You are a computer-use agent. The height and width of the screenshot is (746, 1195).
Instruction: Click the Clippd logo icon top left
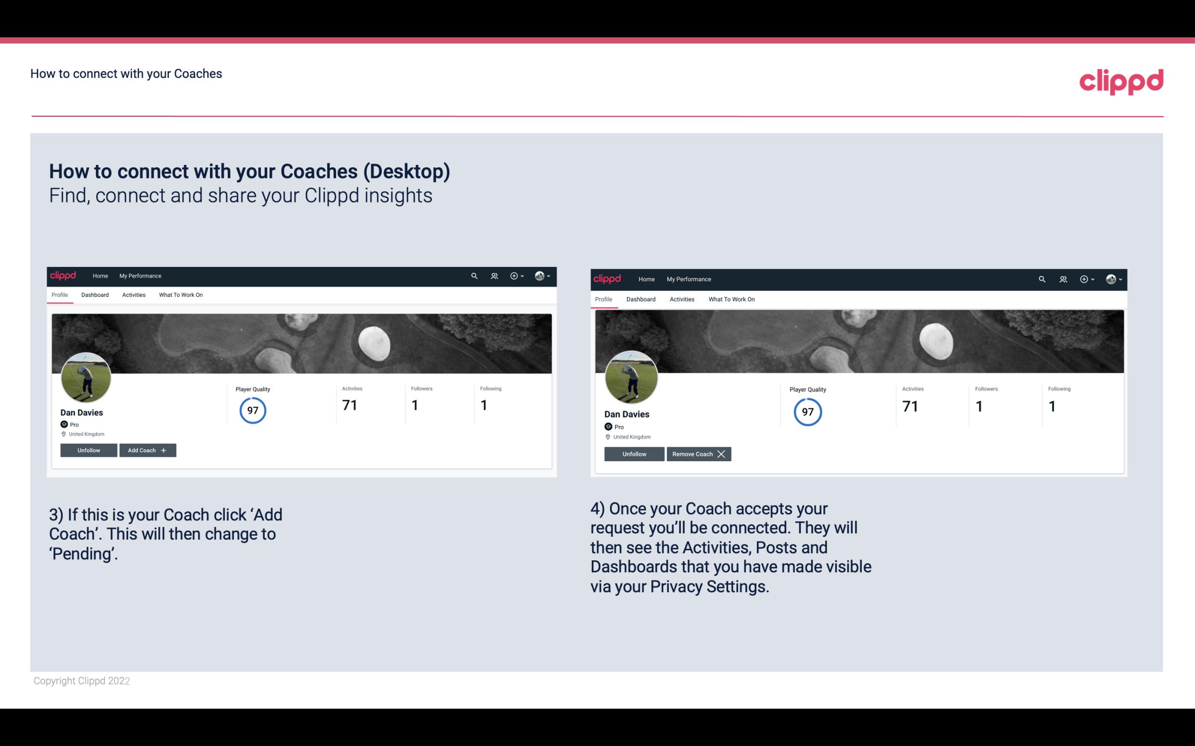point(64,275)
